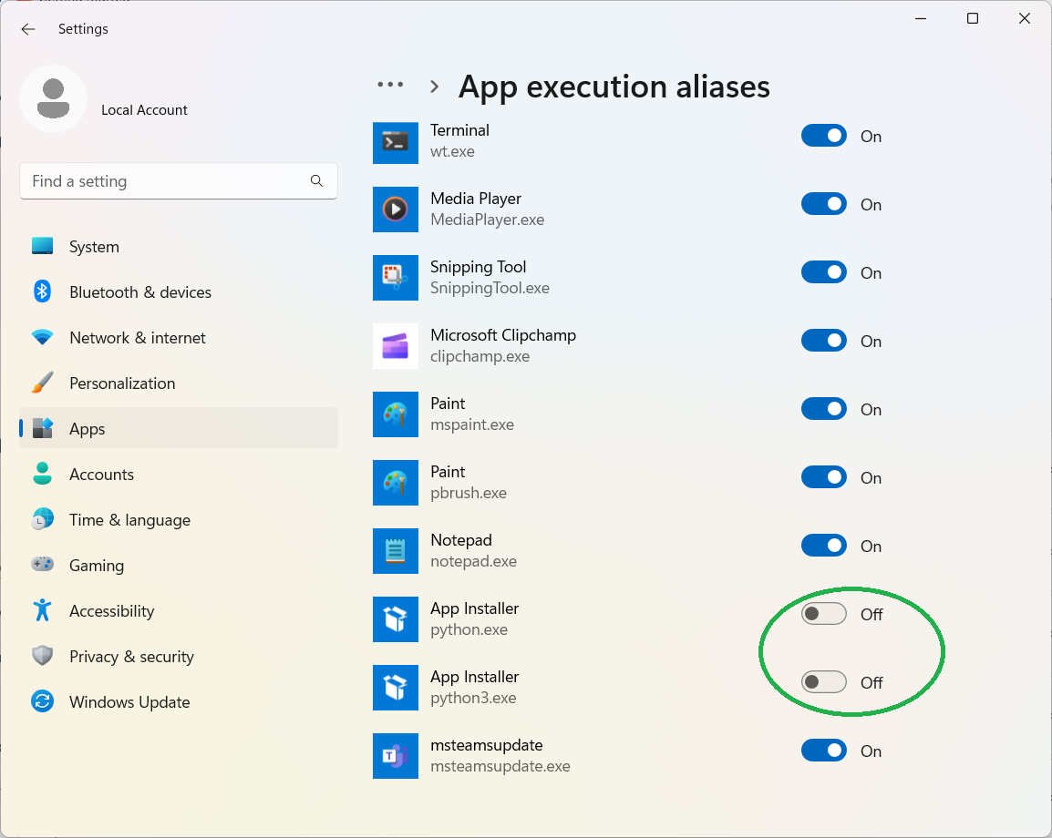Click the Terminal app icon
1052x838 pixels.
coord(396,141)
